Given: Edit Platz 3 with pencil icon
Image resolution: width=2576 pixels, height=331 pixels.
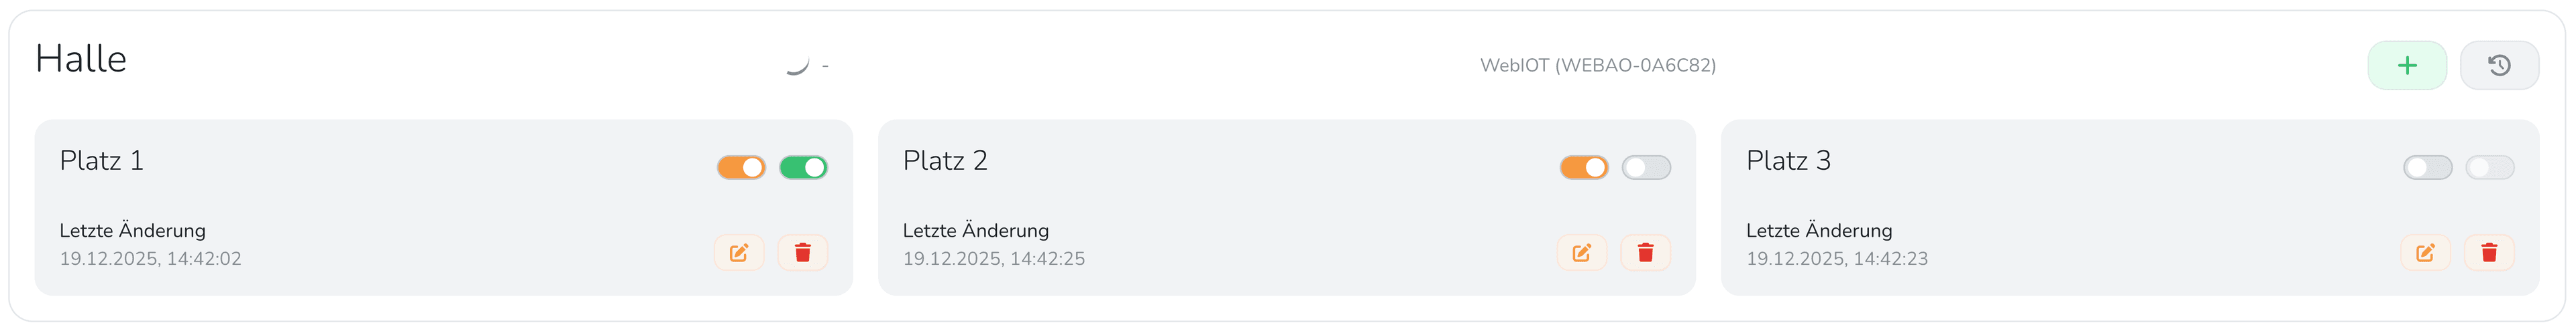Looking at the screenshot, I should coord(2425,252).
